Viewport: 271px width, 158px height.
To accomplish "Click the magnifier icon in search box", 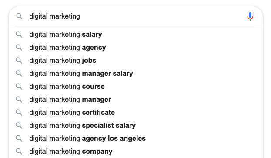I will [x=19, y=16].
